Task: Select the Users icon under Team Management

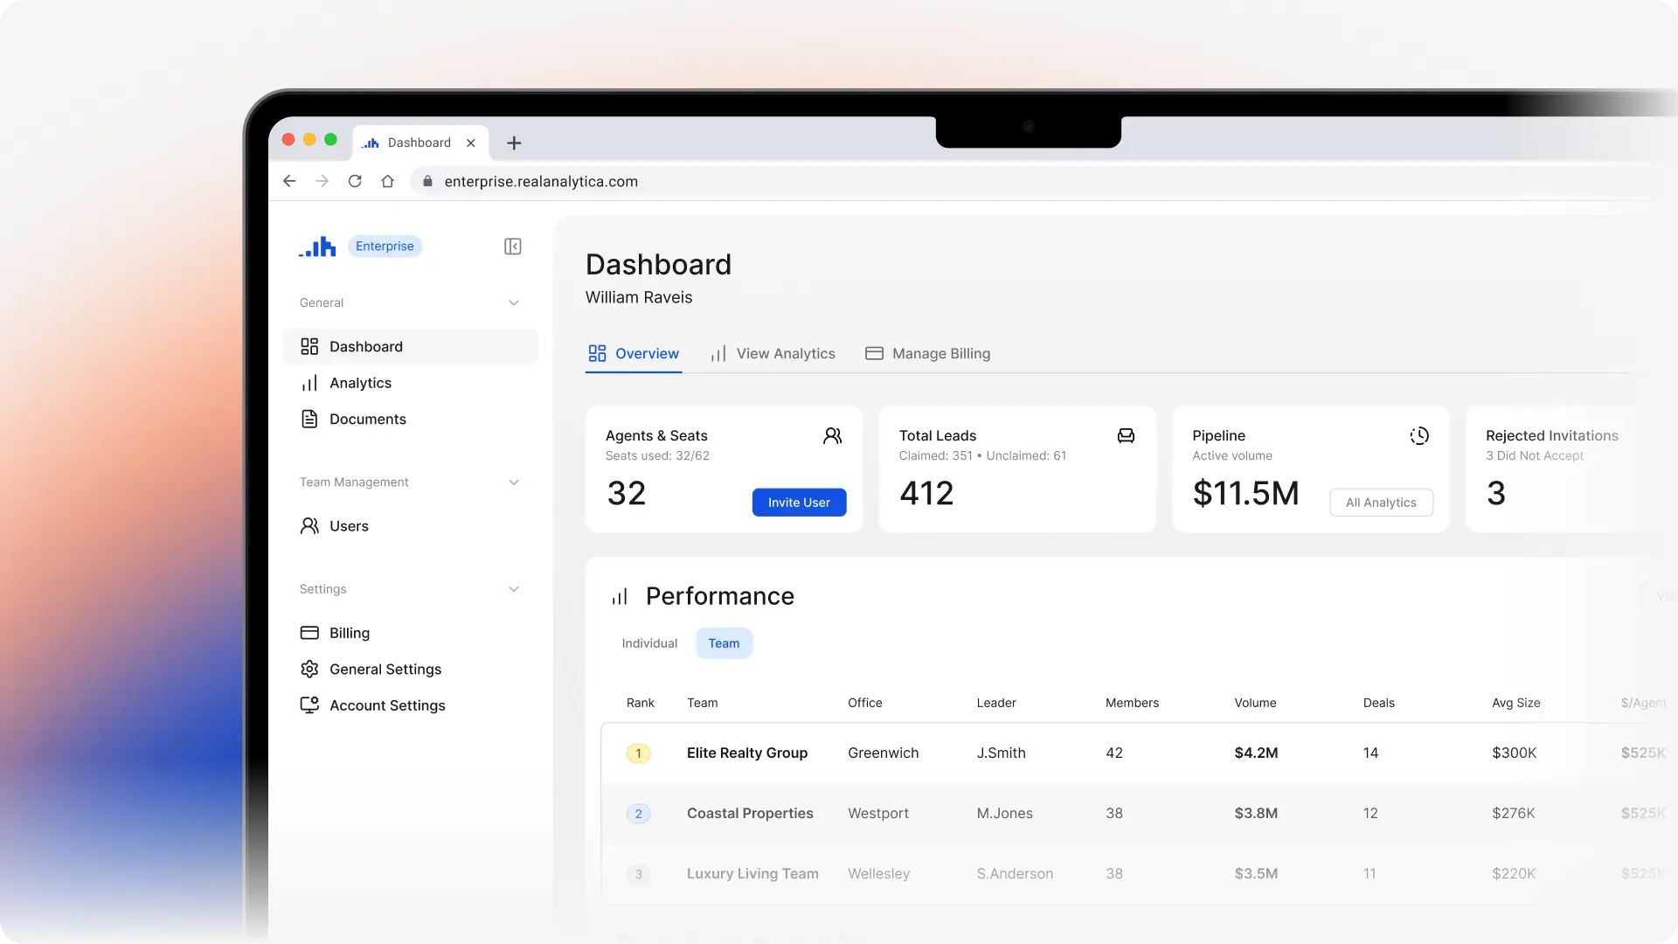Action: point(310,525)
